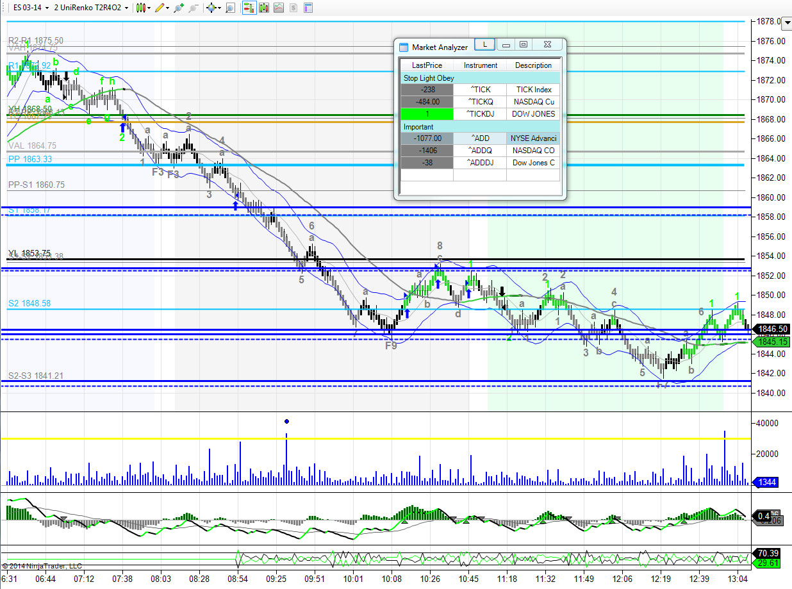Viewport: 792px width, 589px height.
Task: Click the Instrument column header
Action: click(x=480, y=65)
